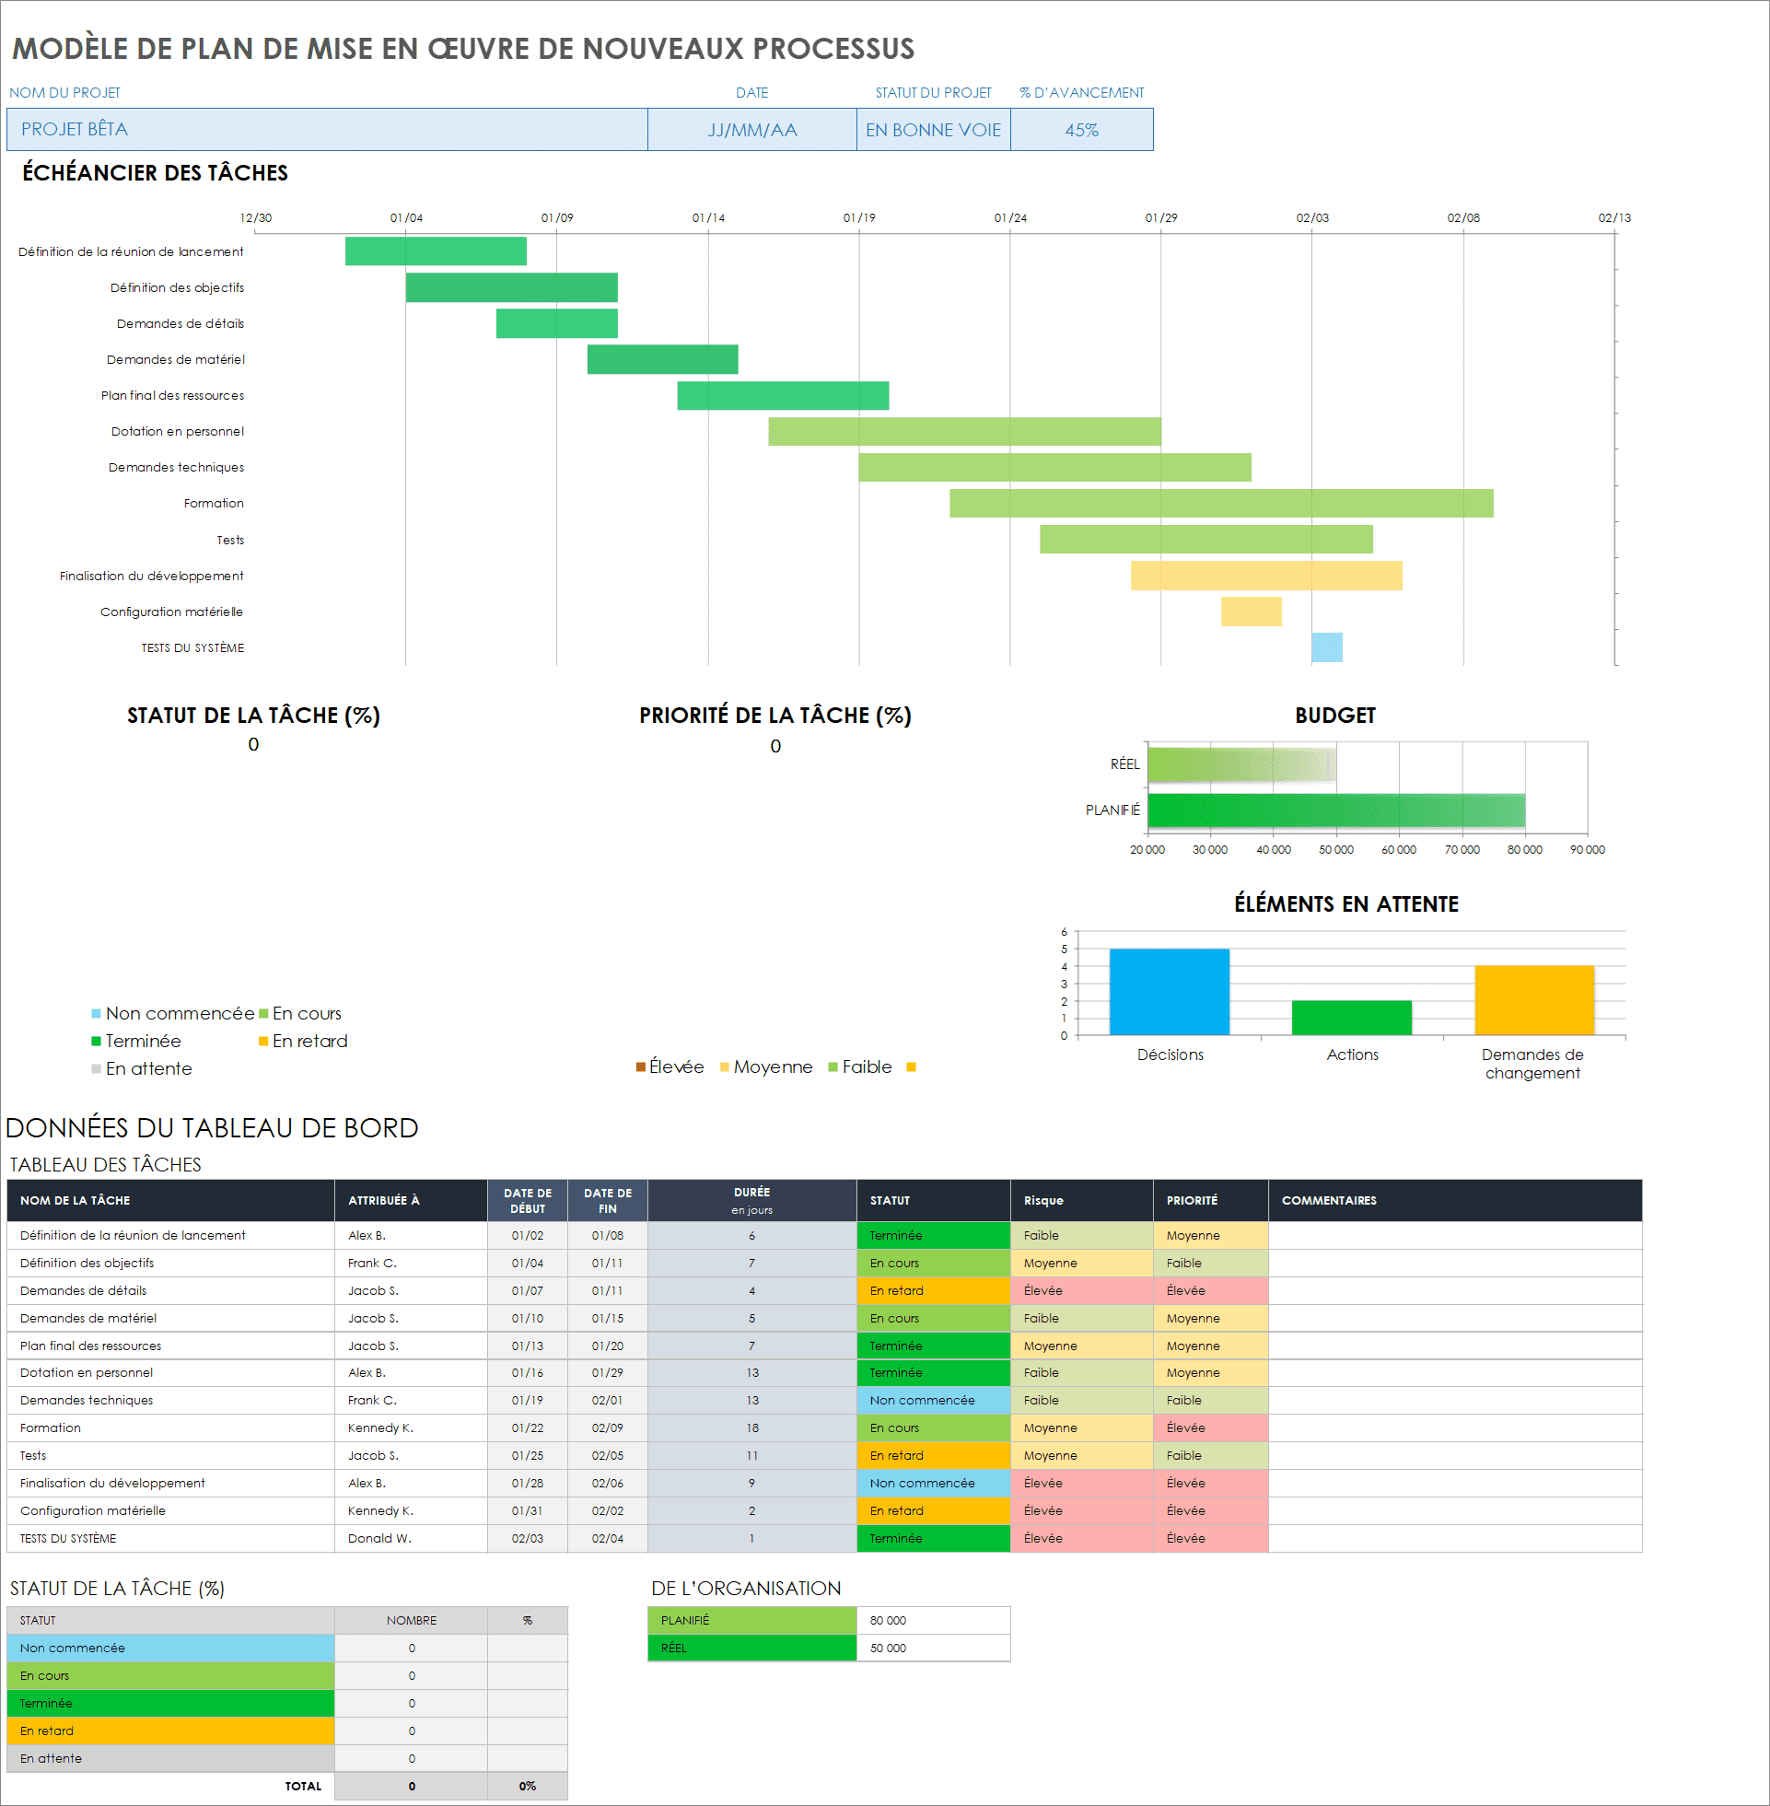
Task: Click the blue Décisions chart column
Action: click(1169, 991)
